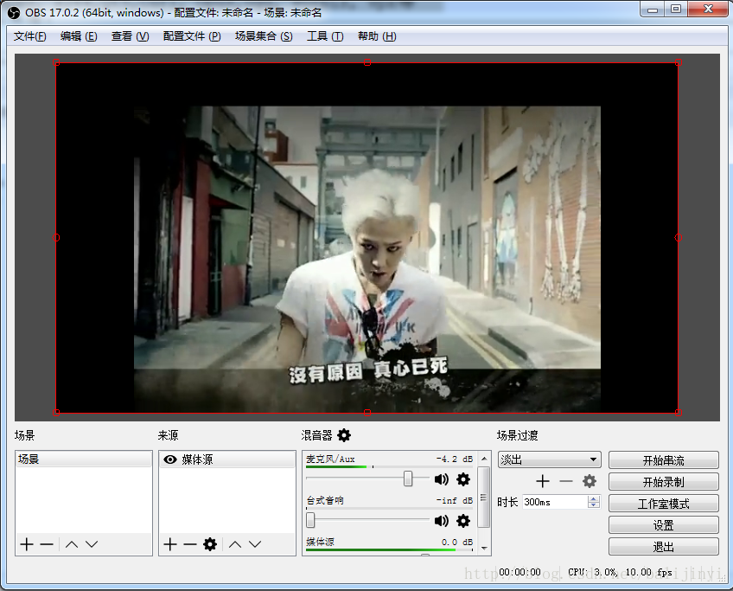This screenshot has height=591, width=733.
Task: Click the OBS logo in title bar
Action: (x=14, y=13)
